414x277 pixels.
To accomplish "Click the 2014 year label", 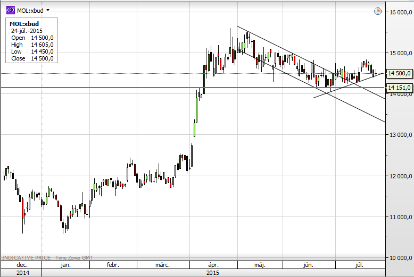I will 23,273.
